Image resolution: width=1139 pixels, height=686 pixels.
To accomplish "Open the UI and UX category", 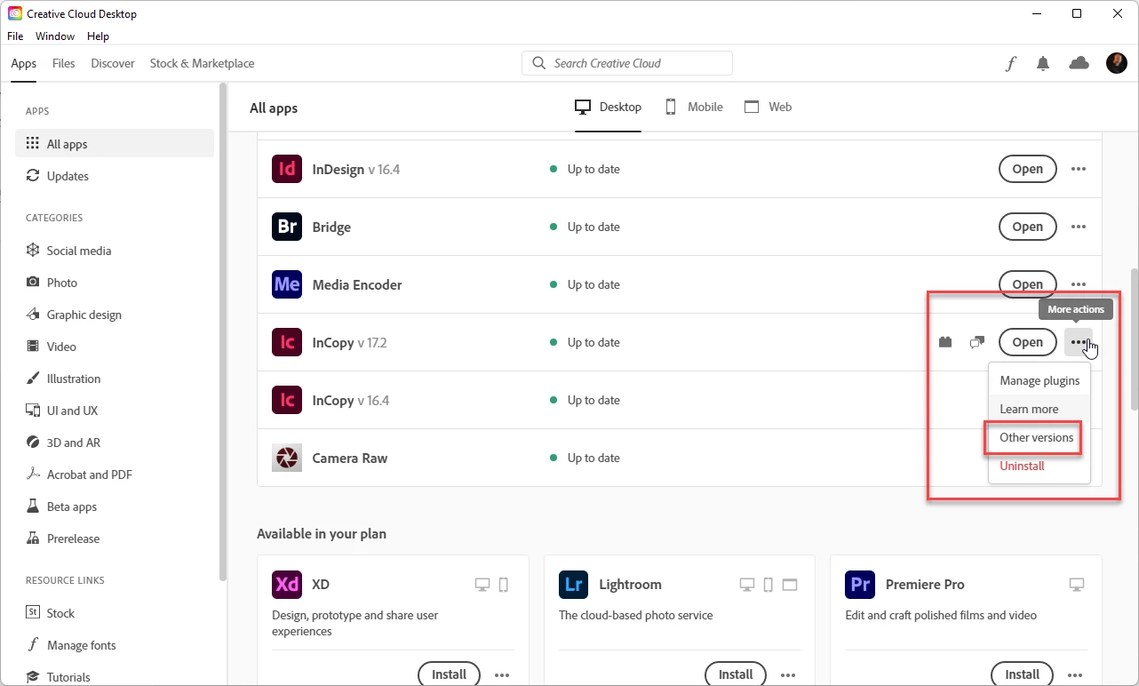I will click(x=115, y=411).
